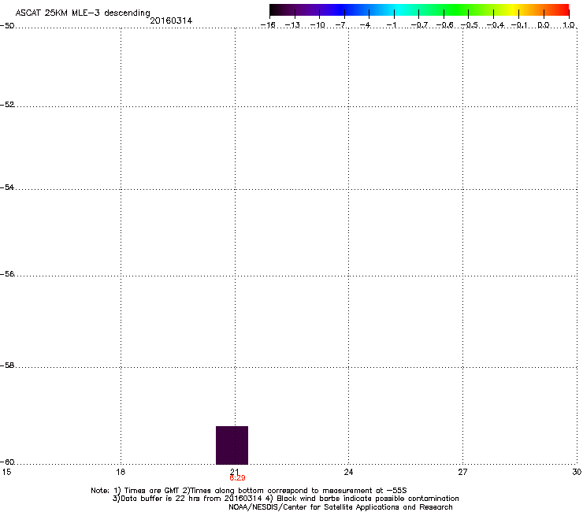This screenshot has width=583, height=512.
Task: Click the note line starting 'Note: 1) Times are GMT'
Action: (249, 491)
